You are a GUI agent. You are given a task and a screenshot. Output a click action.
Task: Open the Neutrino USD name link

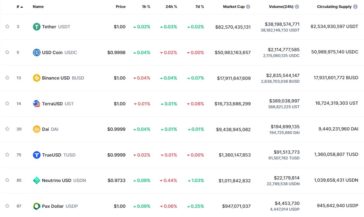pos(57,180)
